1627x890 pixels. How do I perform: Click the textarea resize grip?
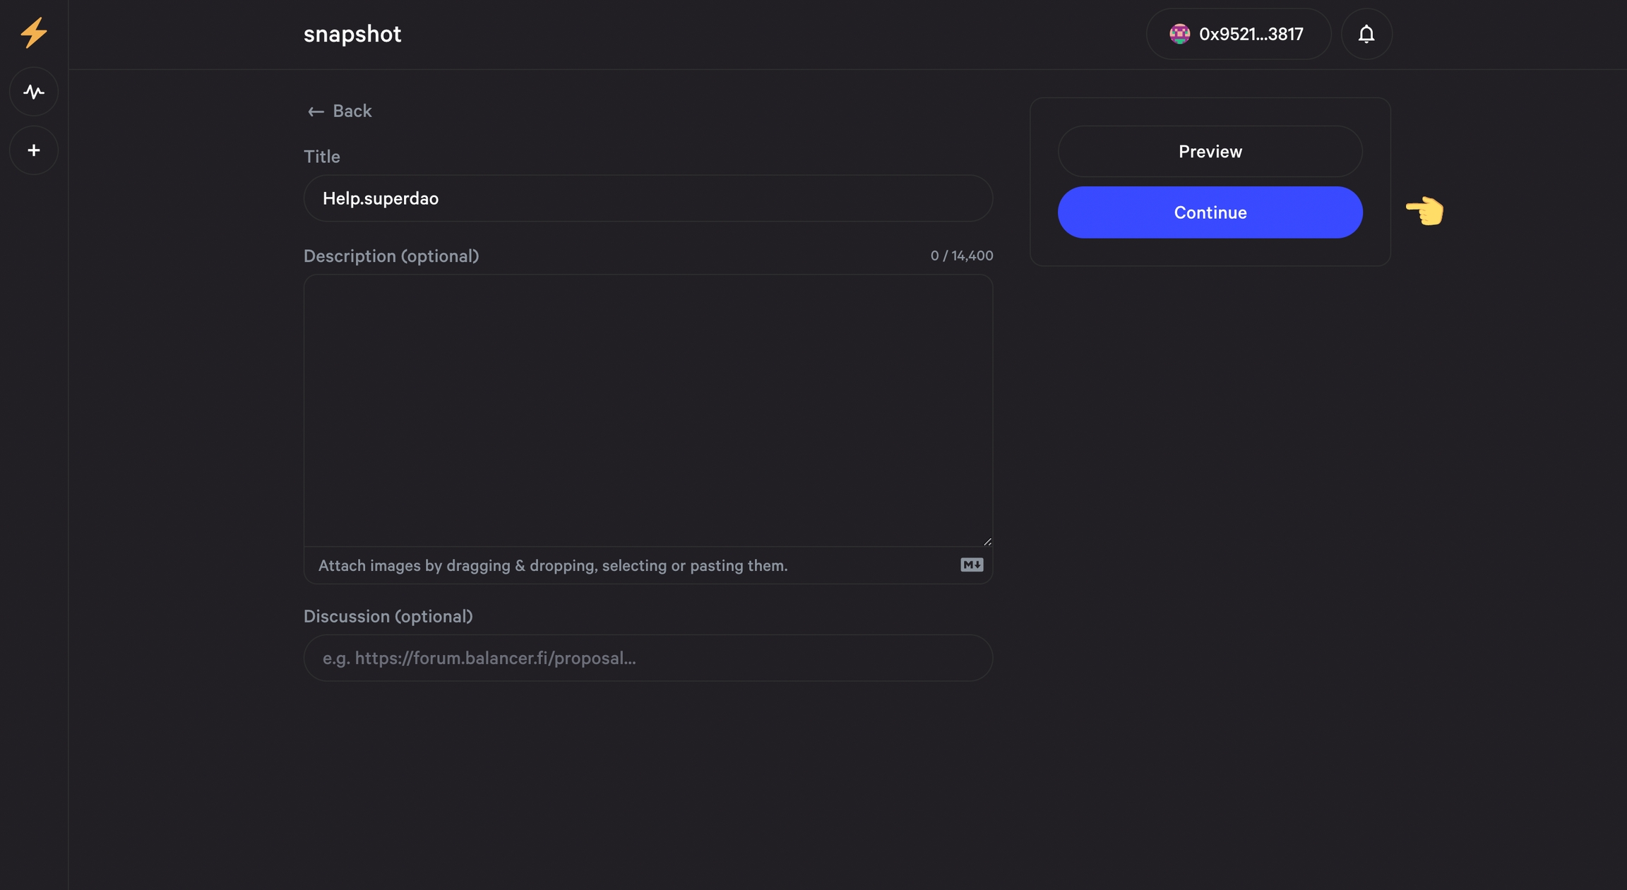pos(987,540)
